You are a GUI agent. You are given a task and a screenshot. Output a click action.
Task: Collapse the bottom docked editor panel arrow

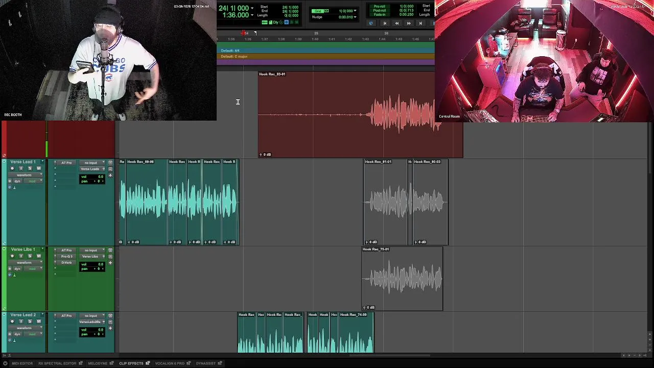pyautogui.click(x=5, y=363)
